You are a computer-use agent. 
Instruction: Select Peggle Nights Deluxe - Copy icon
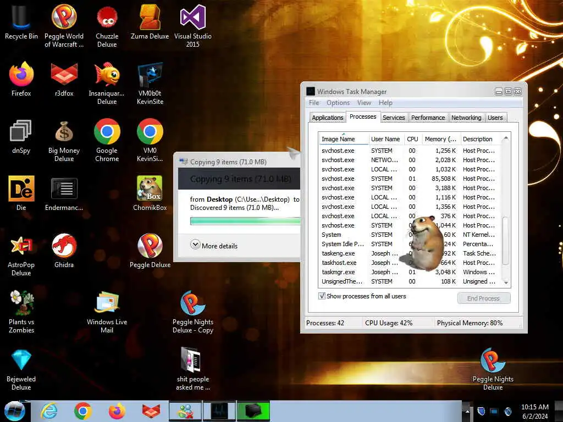click(193, 312)
